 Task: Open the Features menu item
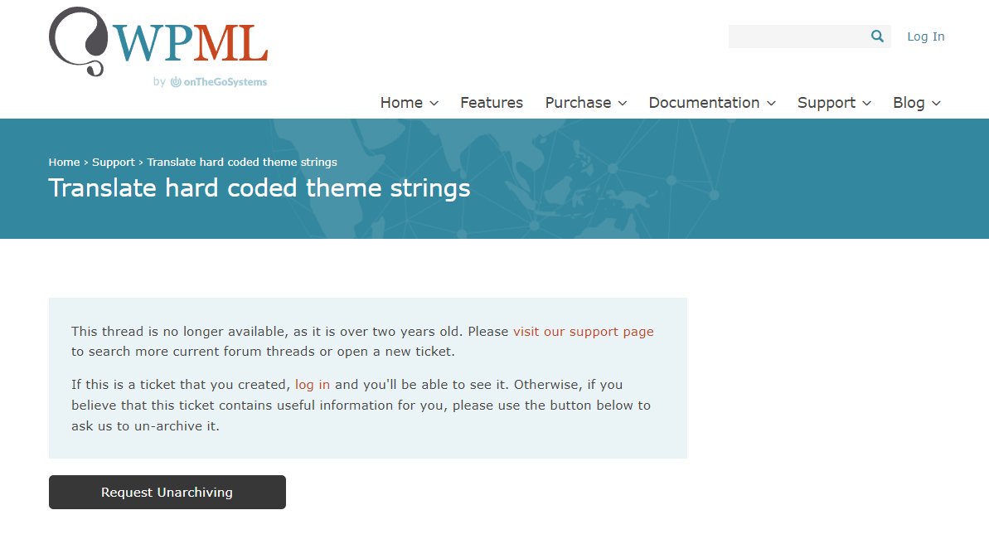492,103
